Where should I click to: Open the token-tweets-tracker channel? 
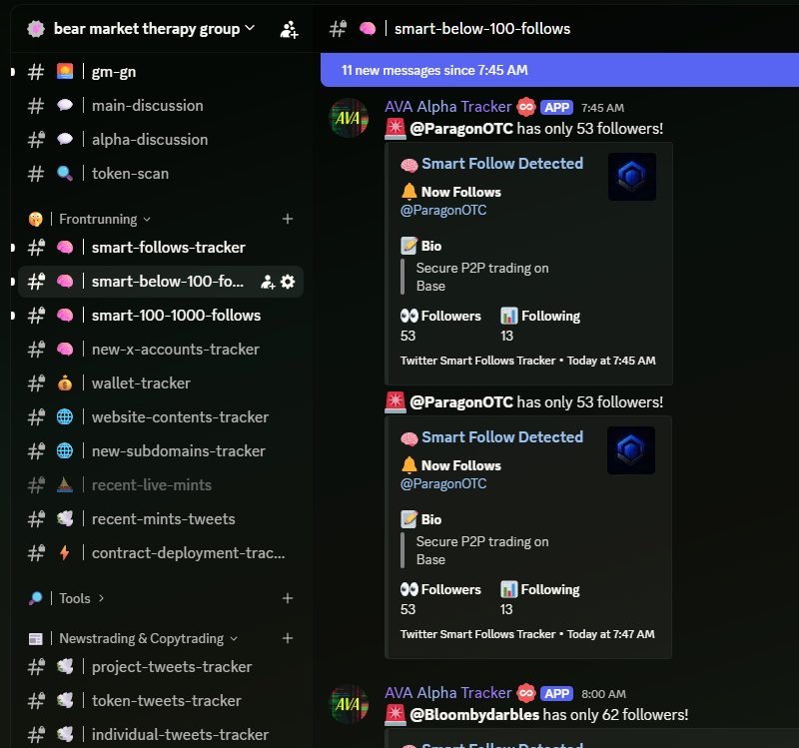161,701
